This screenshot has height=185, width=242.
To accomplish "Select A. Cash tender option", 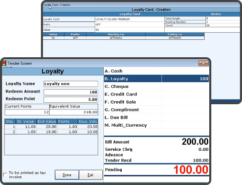I will tap(157, 71).
